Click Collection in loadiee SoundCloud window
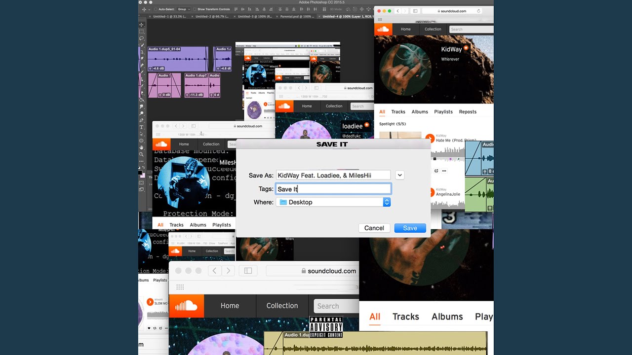 [x=334, y=106]
